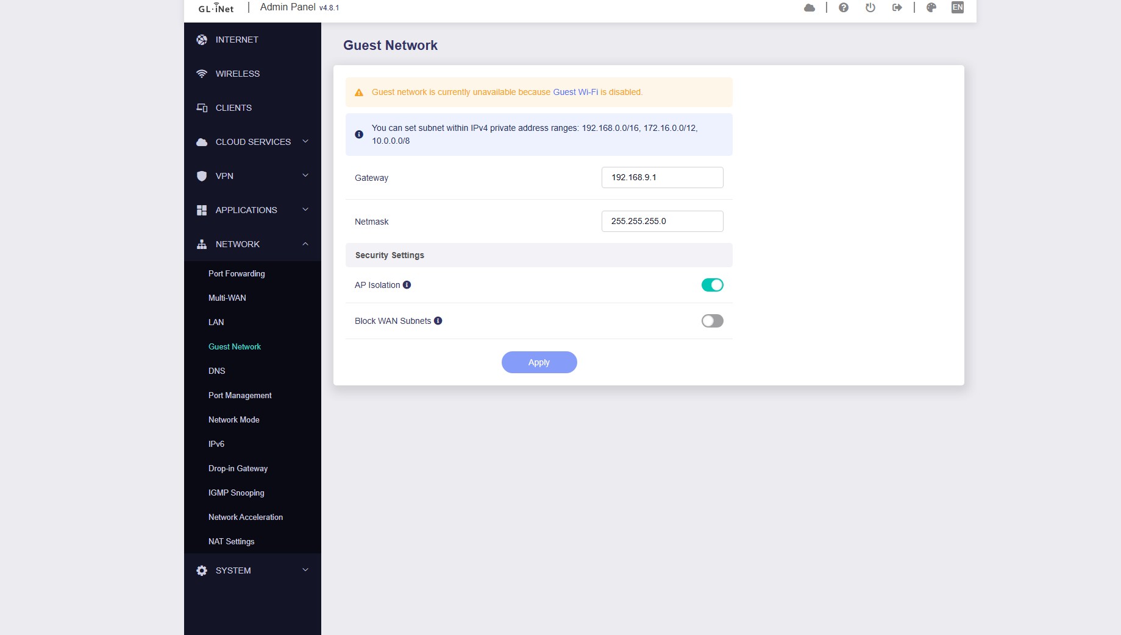Follow the Guest Wi-Fi link
Image resolution: width=1121 pixels, height=635 pixels.
pos(575,92)
